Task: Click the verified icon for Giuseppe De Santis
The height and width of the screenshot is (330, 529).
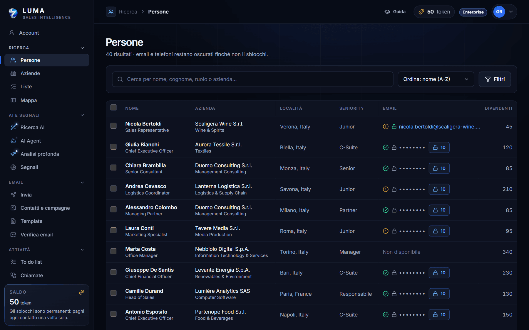Action: (x=386, y=273)
